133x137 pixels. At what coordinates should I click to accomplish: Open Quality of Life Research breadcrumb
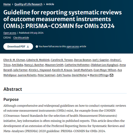(x=28, y=4)
